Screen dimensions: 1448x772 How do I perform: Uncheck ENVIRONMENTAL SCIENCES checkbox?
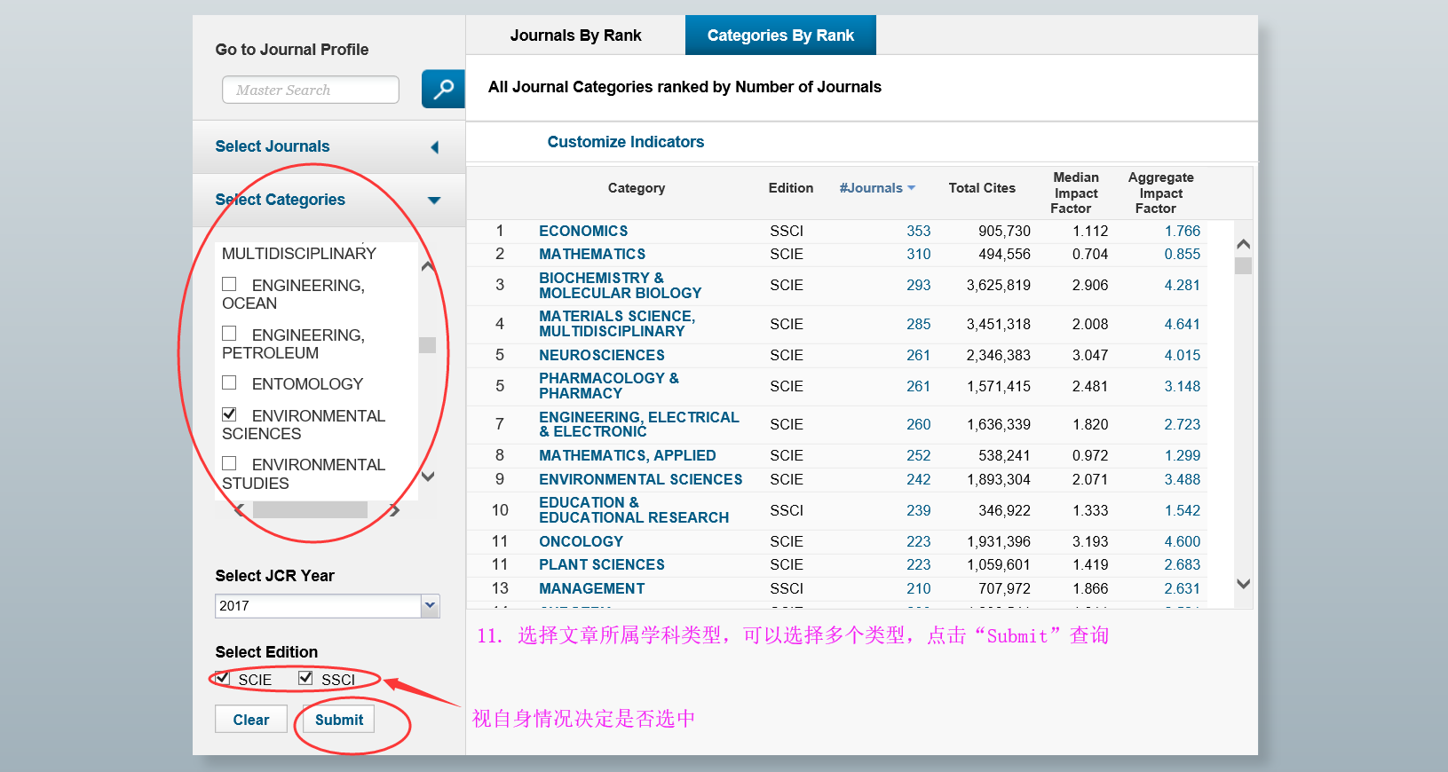[x=229, y=414]
